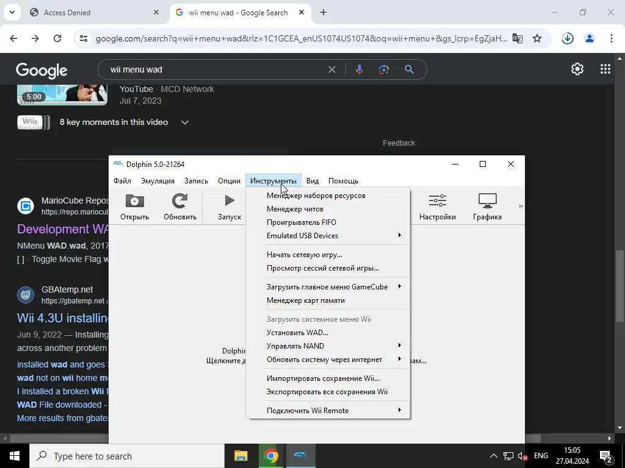
Task: Choose Проигрыватель FIFO menu entry
Action: (x=328, y=222)
